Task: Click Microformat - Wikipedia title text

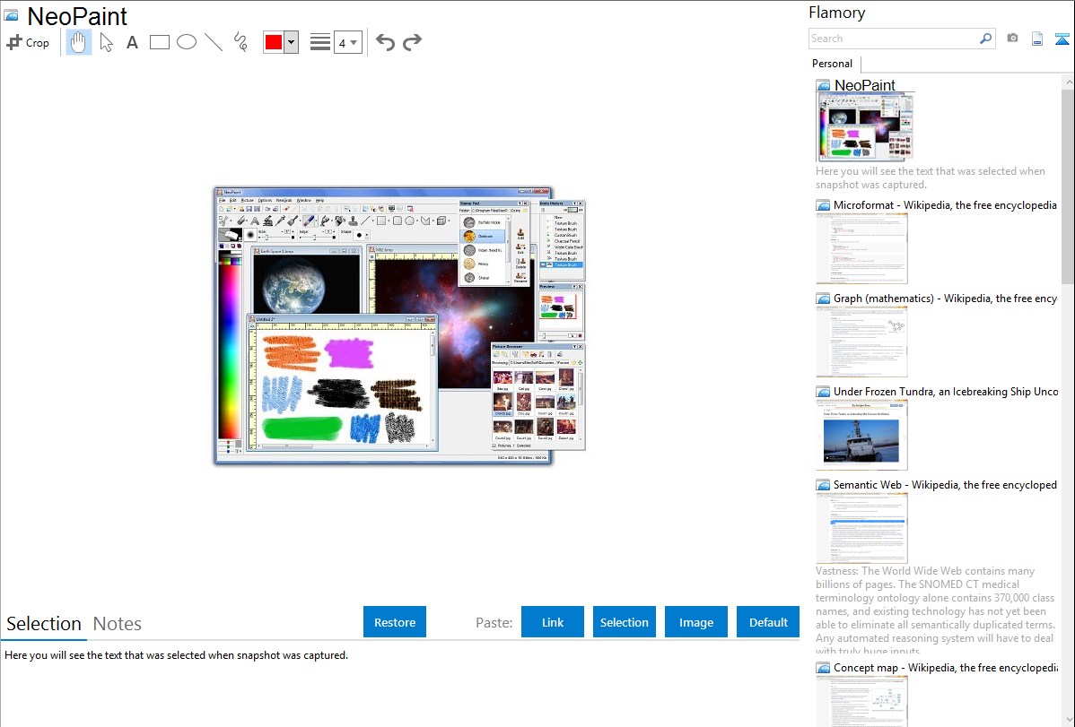Action: (945, 205)
